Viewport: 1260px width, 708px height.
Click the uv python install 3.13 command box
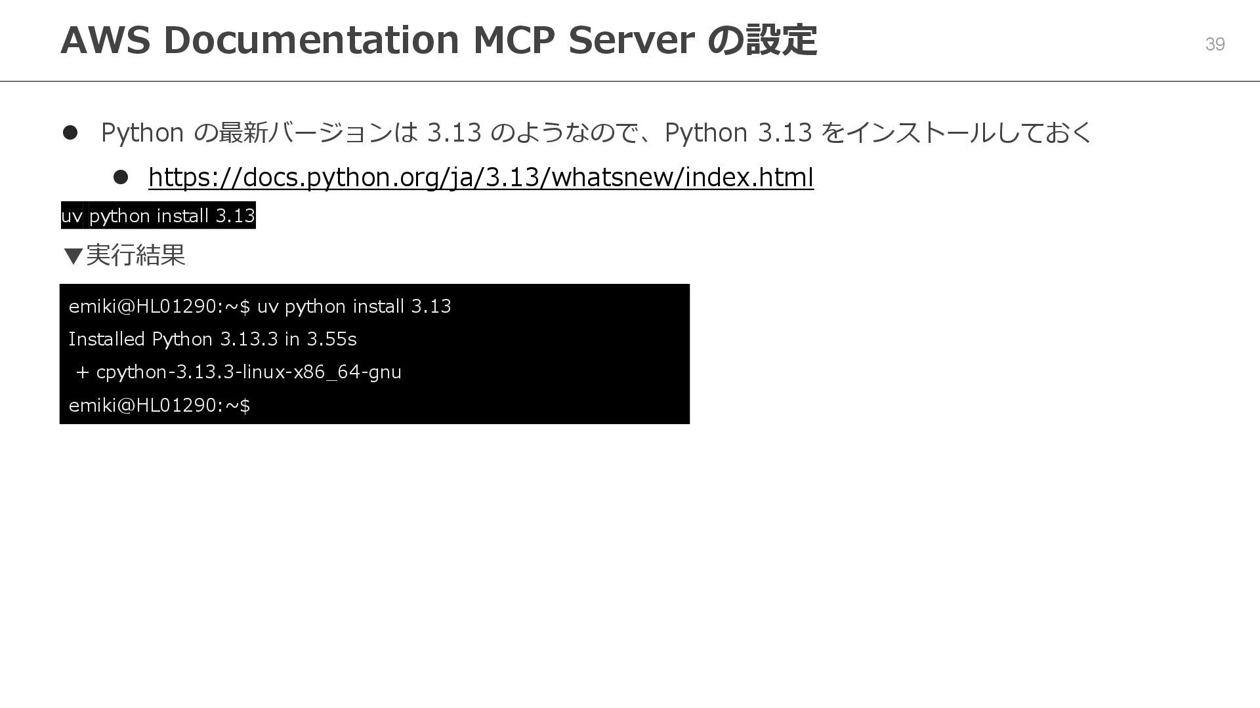158,215
